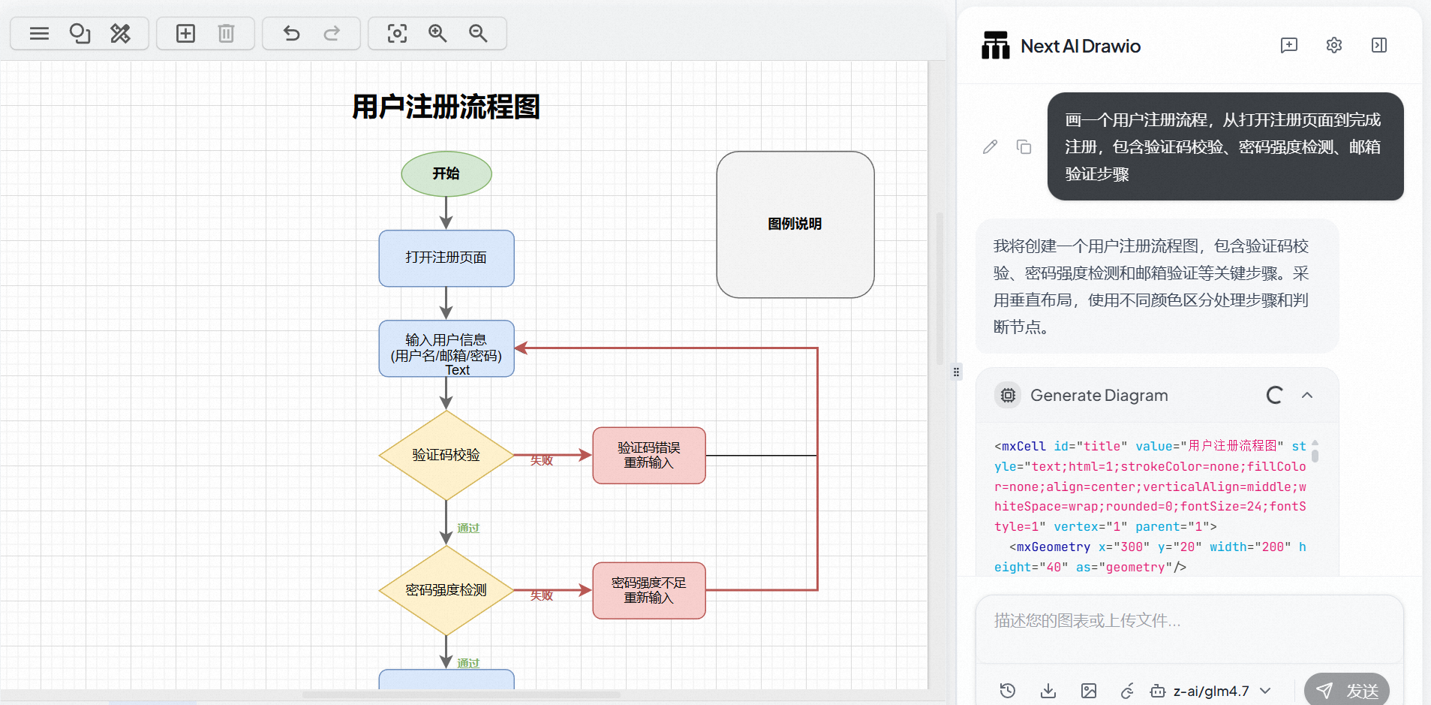Open the z-ai/glm4.7 model dropdown
This screenshot has height=705, width=1431.
(x=1211, y=691)
